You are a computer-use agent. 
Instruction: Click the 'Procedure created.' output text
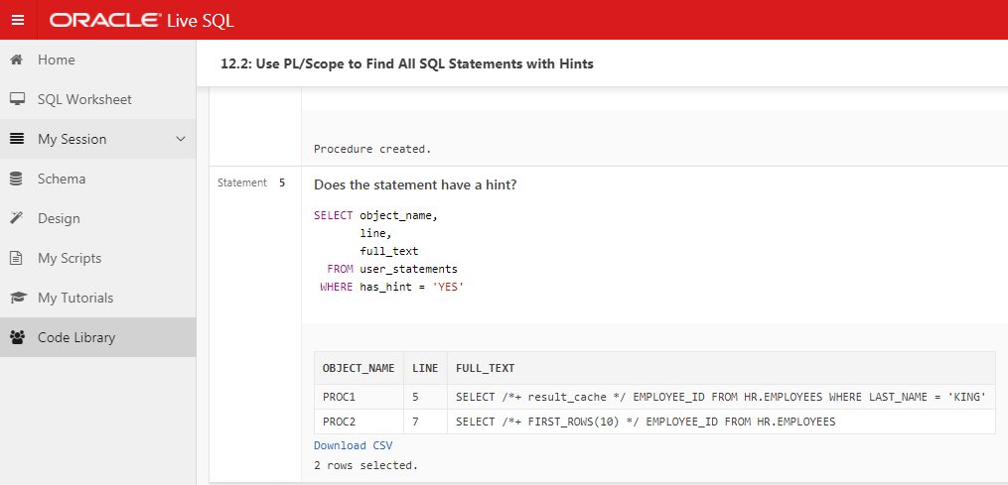coord(372,149)
